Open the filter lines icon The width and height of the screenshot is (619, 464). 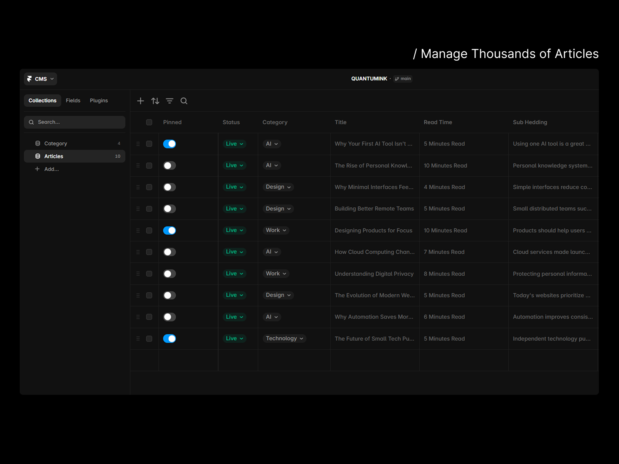point(169,101)
